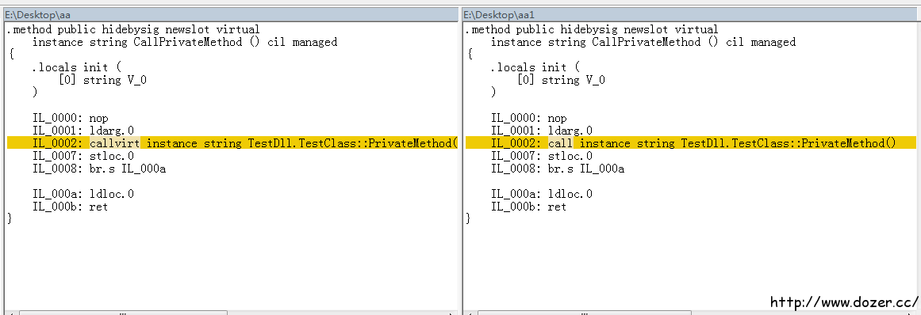Image resolution: width=921 pixels, height=315 pixels.
Task: Click IL_0008: br.s IL_000a in left pane
Action: [98, 169]
